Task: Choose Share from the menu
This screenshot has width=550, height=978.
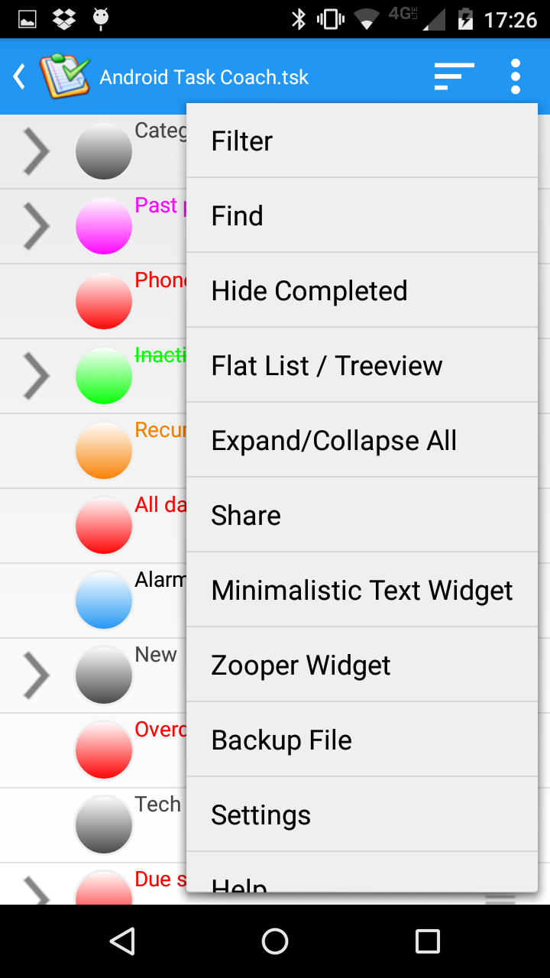Action: coord(362,515)
